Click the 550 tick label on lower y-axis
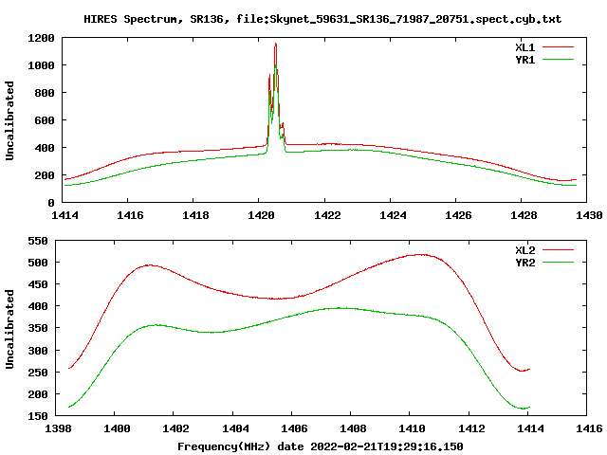The width and height of the screenshot is (607, 455). pyautogui.click(x=38, y=241)
